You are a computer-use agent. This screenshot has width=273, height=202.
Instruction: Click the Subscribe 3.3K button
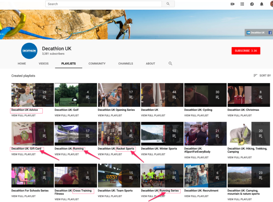[246, 51]
